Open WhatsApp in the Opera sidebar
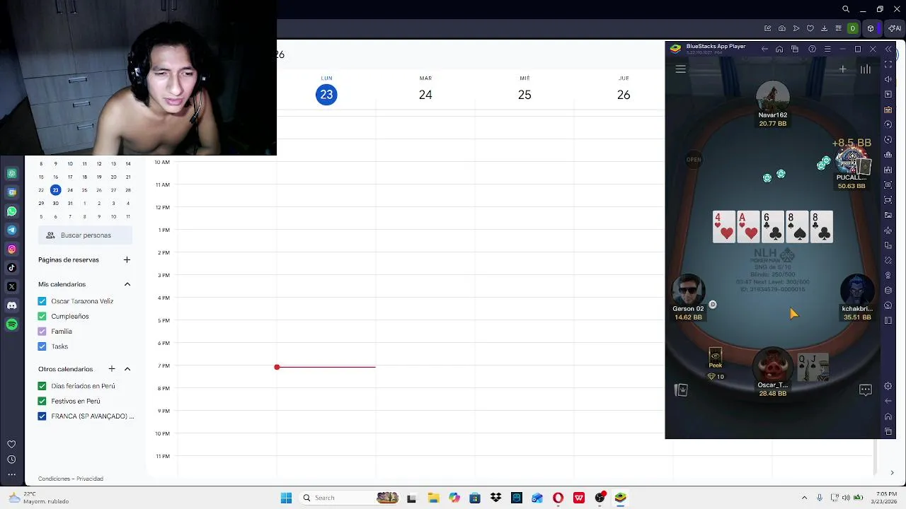This screenshot has width=906, height=509. (12, 211)
